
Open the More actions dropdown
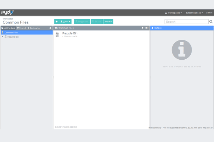pyautogui.click(x=108, y=22)
